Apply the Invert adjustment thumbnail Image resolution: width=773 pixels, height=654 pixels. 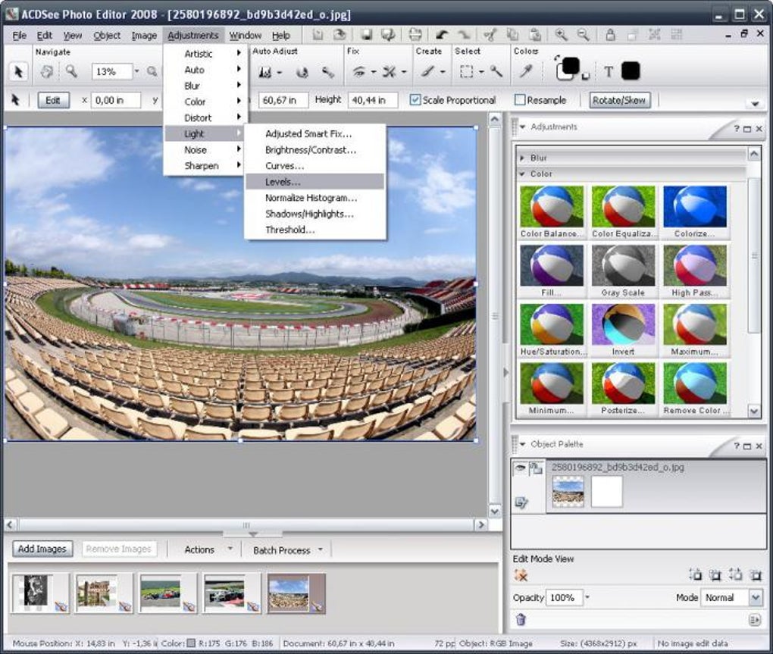pos(623,329)
